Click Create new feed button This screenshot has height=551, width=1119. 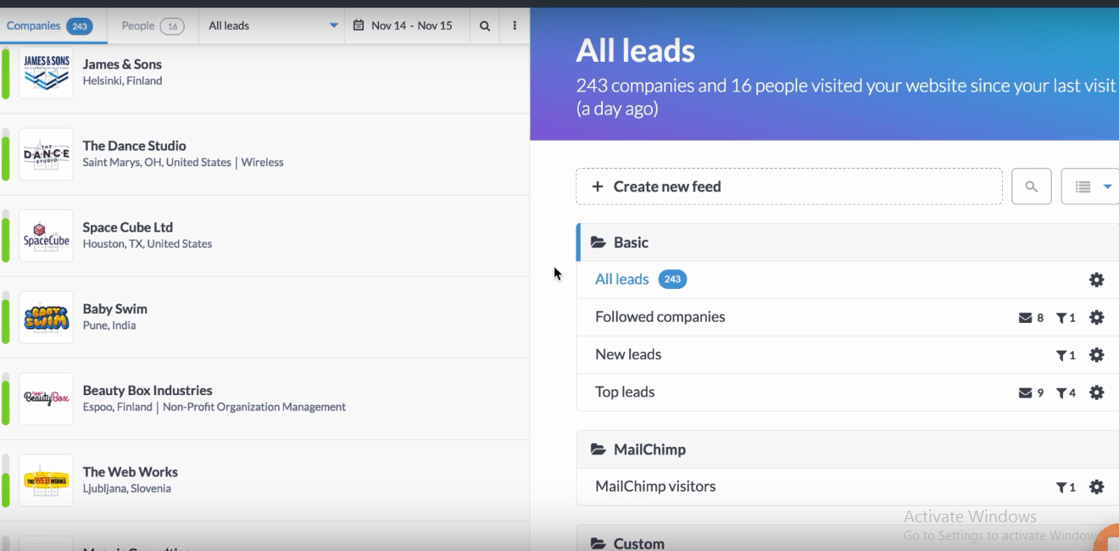(788, 186)
